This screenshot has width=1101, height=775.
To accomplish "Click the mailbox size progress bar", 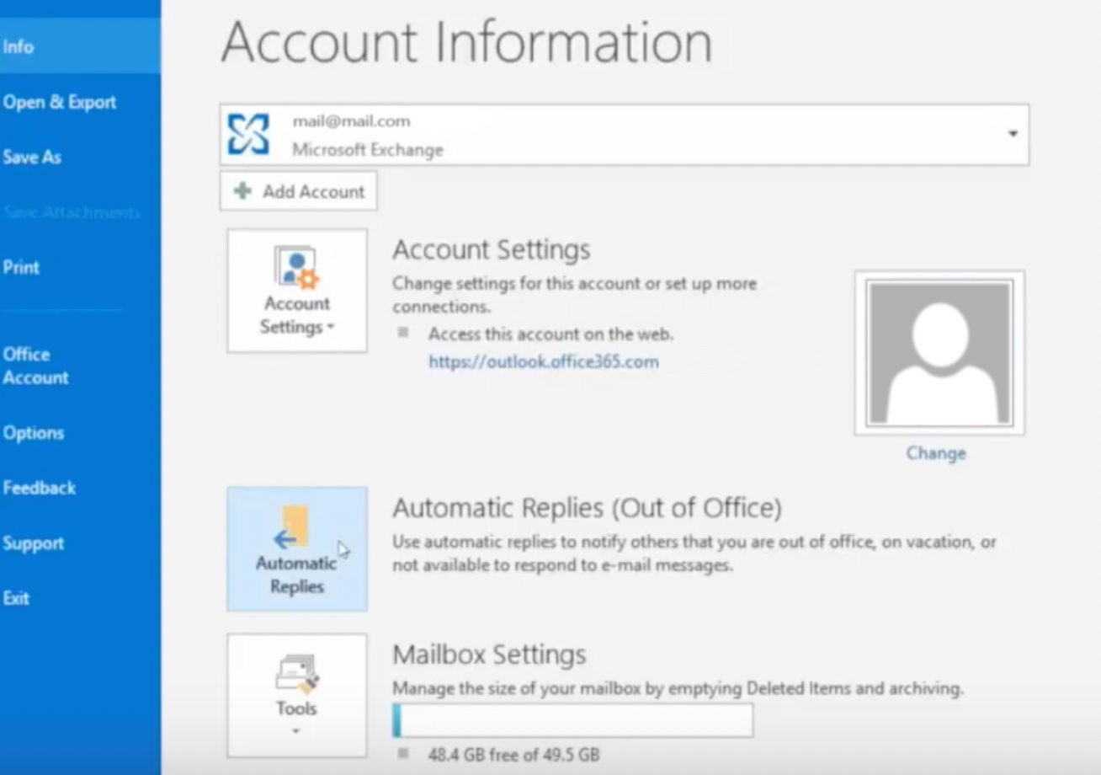I will [572, 721].
